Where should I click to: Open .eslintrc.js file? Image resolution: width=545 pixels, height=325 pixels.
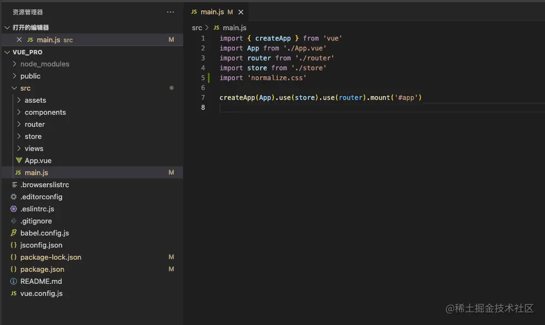pyautogui.click(x=37, y=209)
